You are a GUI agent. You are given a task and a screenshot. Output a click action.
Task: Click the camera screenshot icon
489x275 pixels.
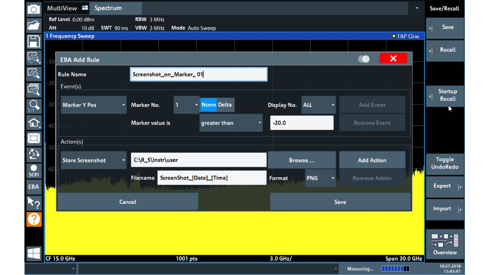click(x=34, y=9)
